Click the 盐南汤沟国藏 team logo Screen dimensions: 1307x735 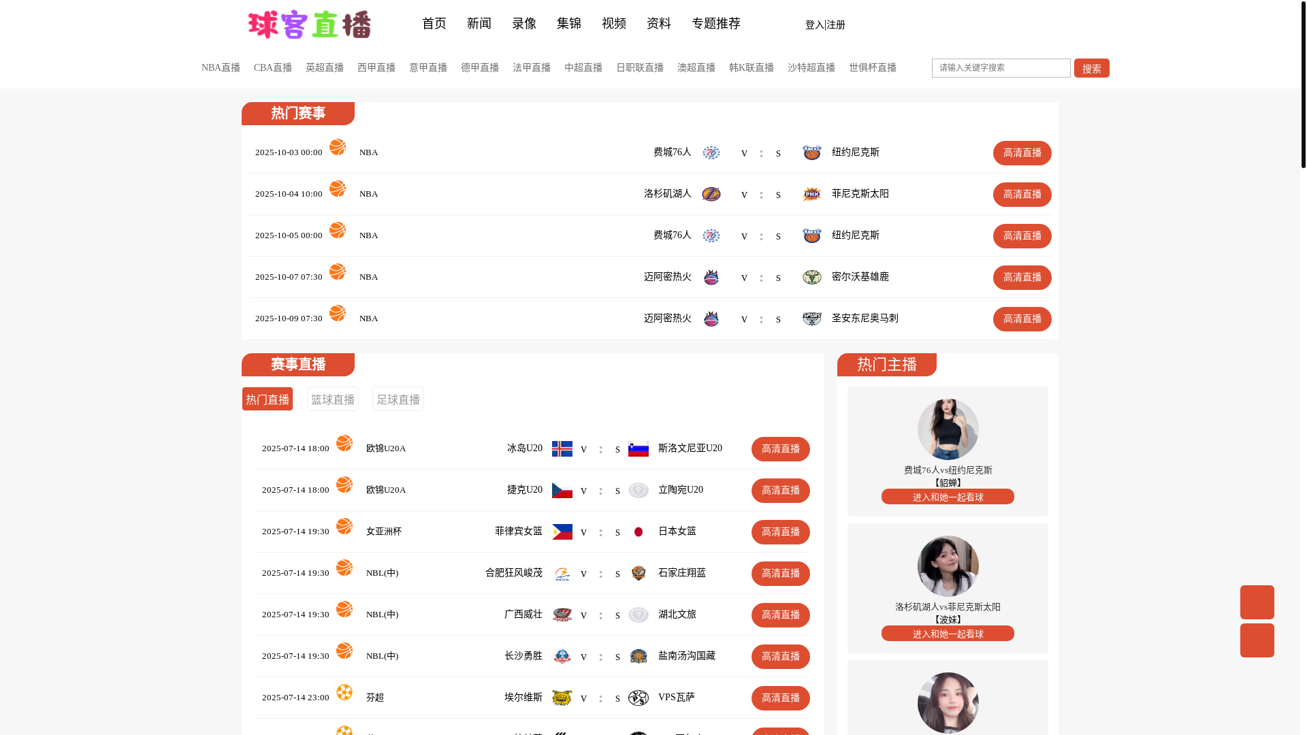click(x=639, y=656)
